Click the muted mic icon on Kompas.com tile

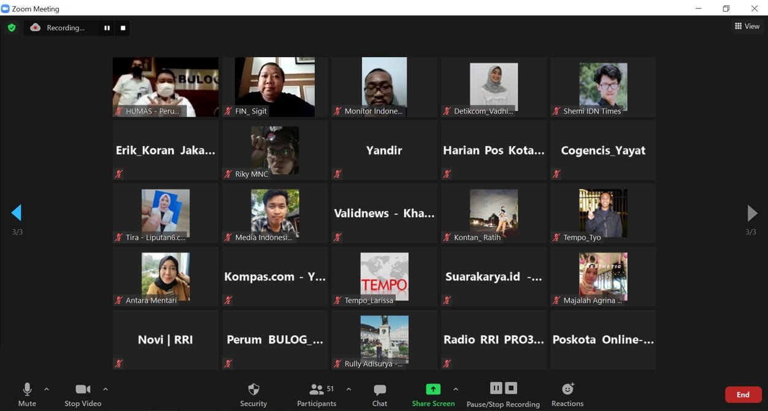228,301
